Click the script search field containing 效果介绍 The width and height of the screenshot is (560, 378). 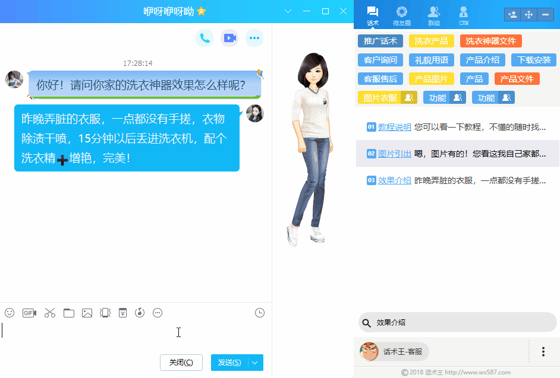pyautogui.click(x=458, y=323)
